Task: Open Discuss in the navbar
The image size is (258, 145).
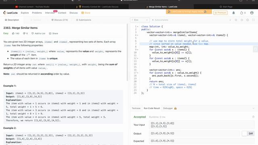Action: pos(73,12)
